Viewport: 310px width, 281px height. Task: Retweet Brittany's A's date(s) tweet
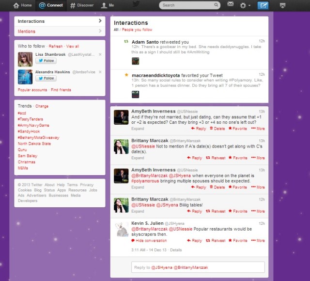216,158
